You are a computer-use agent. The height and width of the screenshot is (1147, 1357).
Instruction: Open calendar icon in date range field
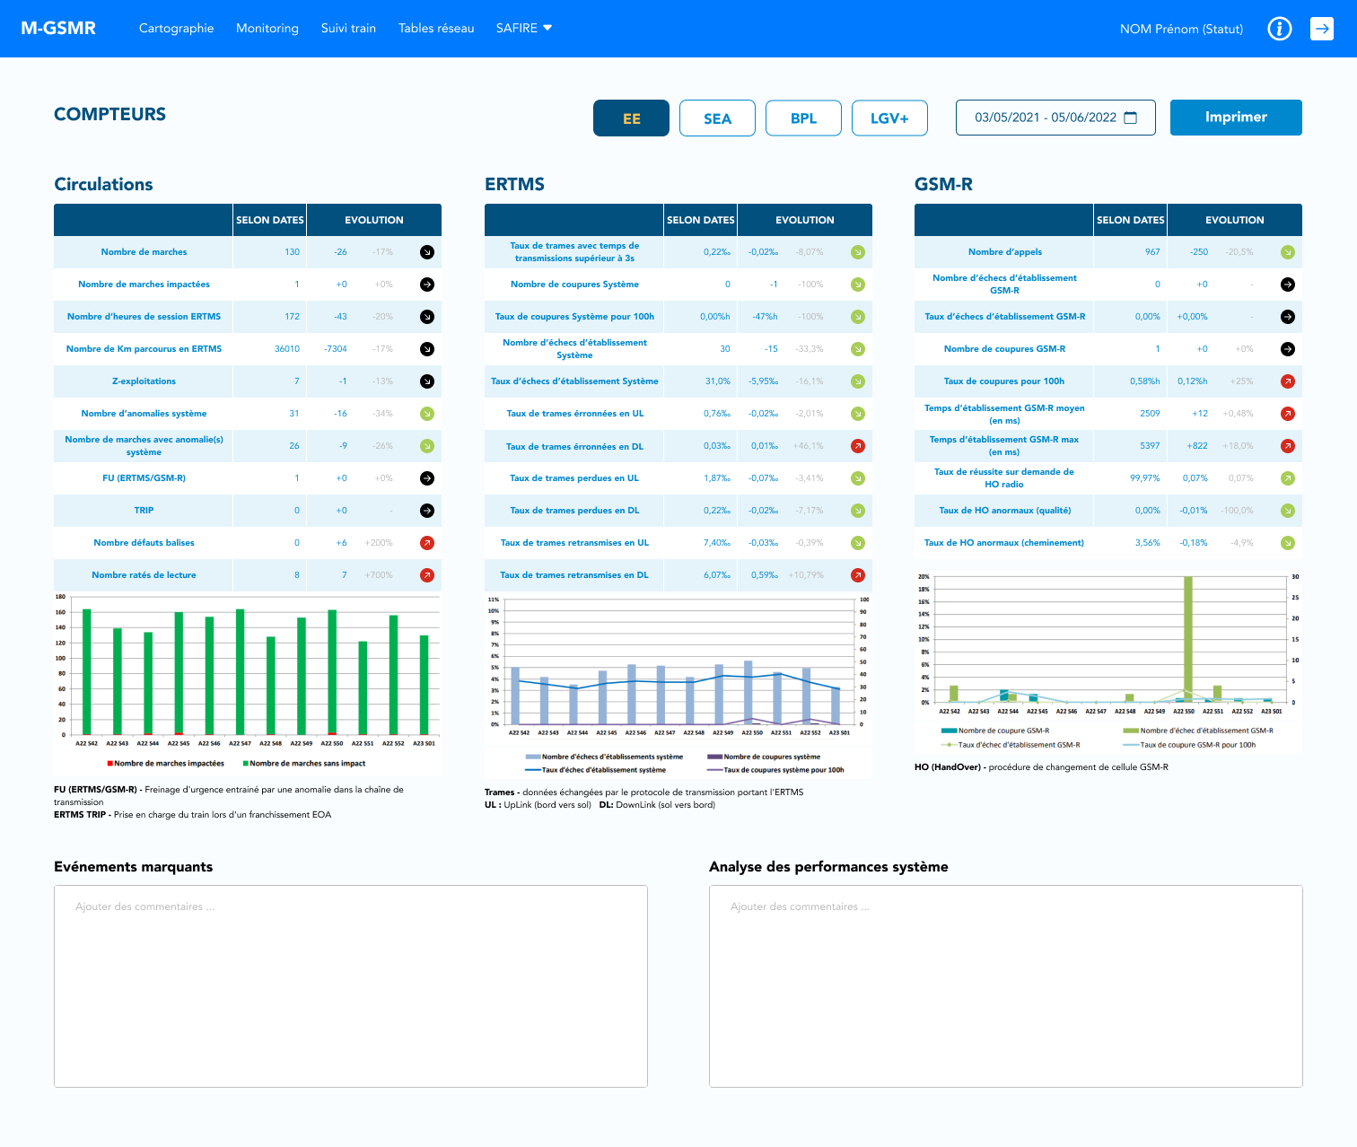tap(1131, 118)
